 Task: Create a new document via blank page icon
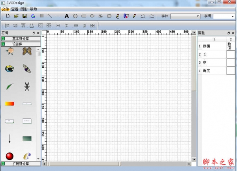(8, 16)
